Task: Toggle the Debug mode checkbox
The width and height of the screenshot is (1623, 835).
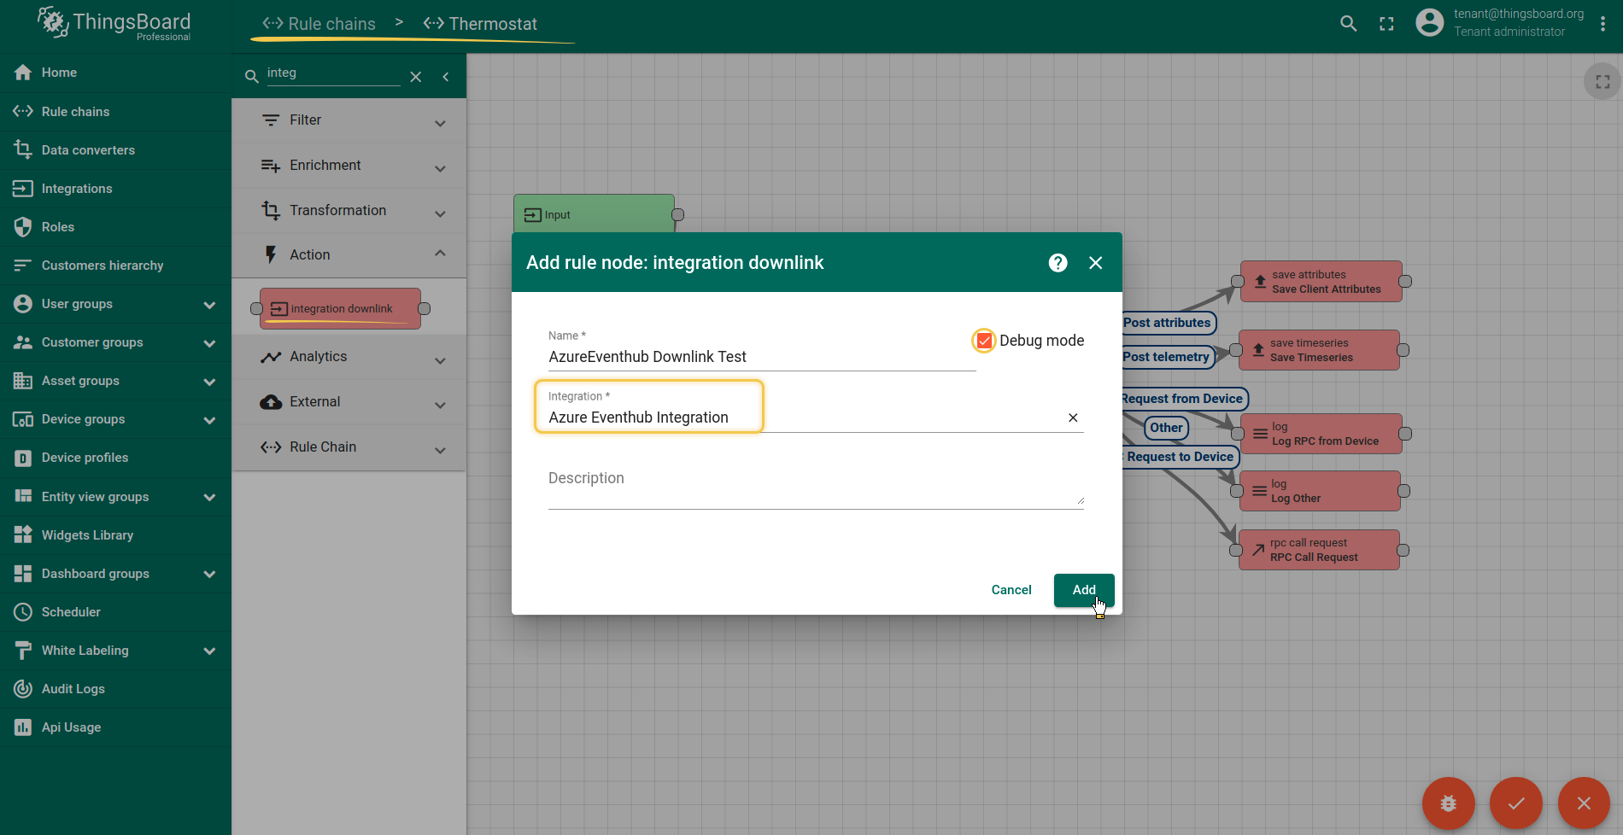Action: pos(984,341)
